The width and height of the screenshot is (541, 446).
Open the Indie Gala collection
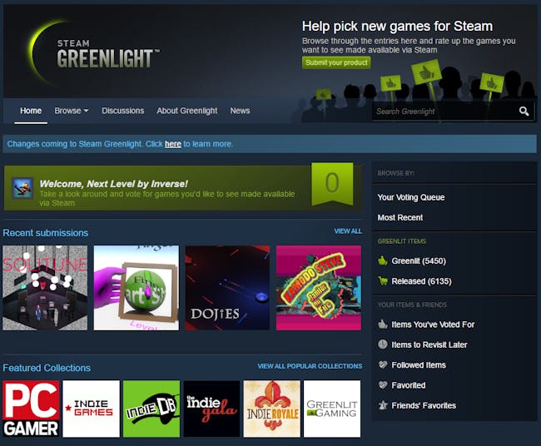pyautogui.click(x=211, y=409)
